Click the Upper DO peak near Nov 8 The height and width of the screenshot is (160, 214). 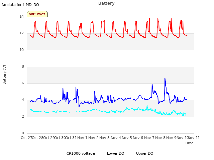(x=165, y=78)
